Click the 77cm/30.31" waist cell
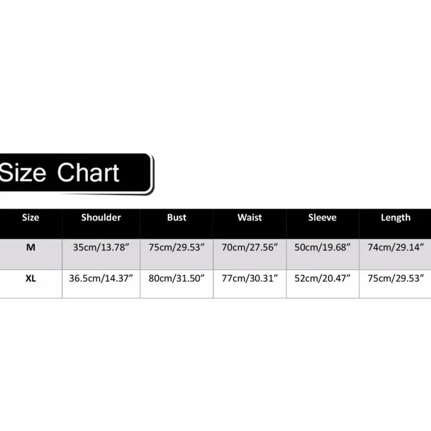The width and height of the screenshot is (431, 431). [x=250, y=279]
